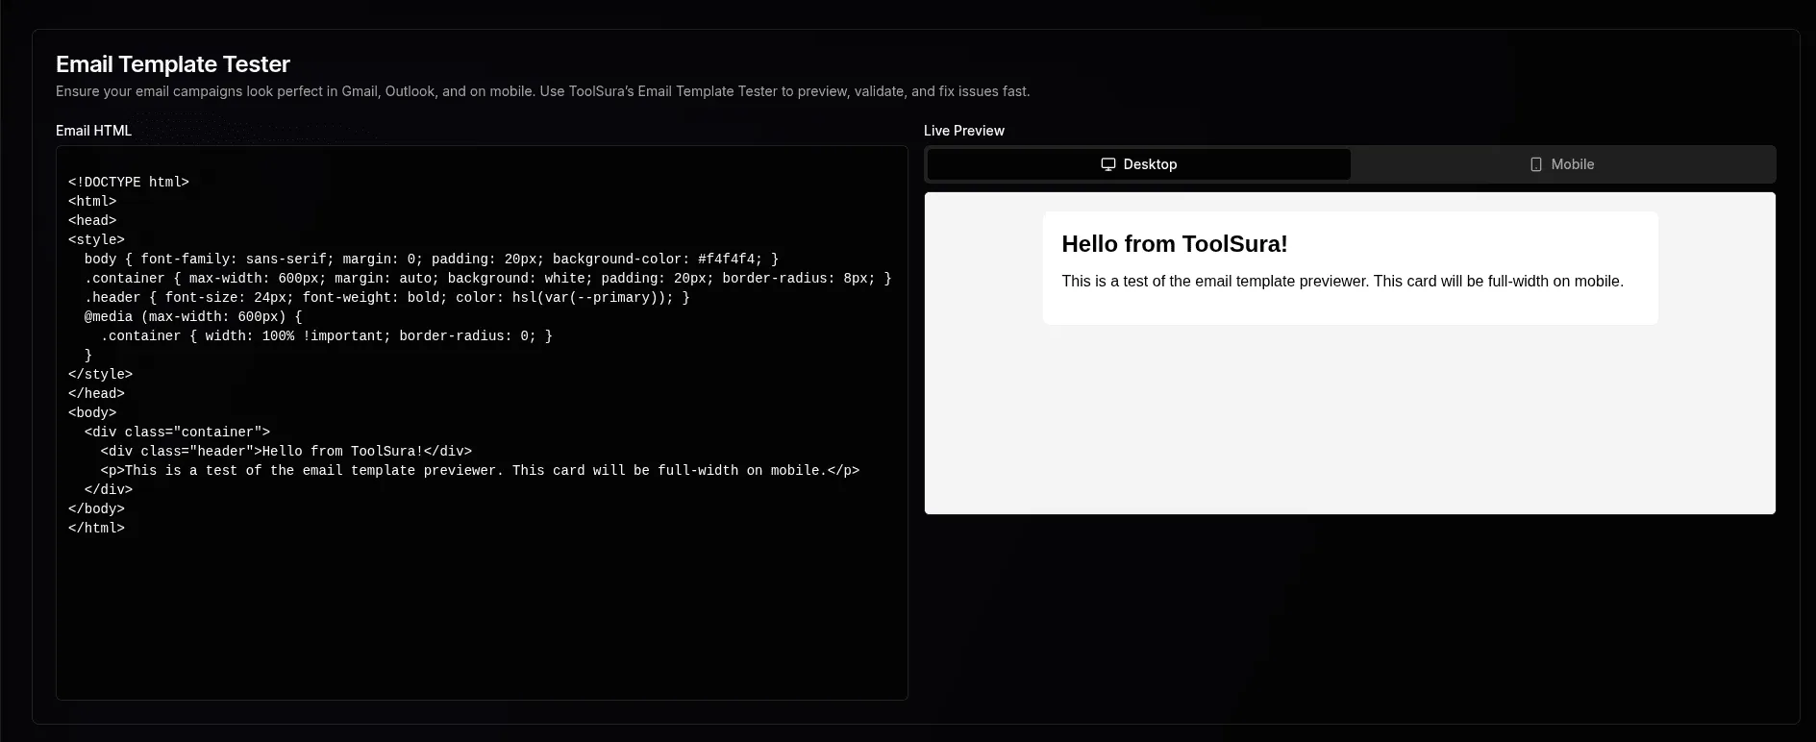Click the 'Email HTML' label
The width and height of the screenshot is (1816, 742).
(93, 131)
